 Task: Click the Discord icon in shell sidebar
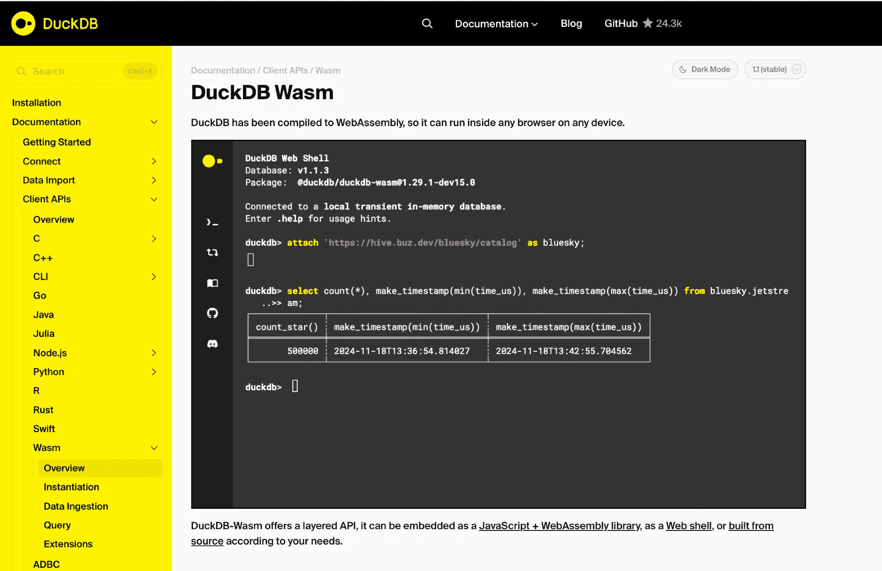[x=212, y=343]
